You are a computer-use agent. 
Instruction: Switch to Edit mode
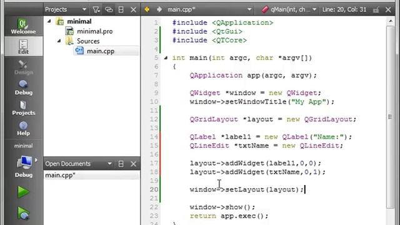(23, 46)
